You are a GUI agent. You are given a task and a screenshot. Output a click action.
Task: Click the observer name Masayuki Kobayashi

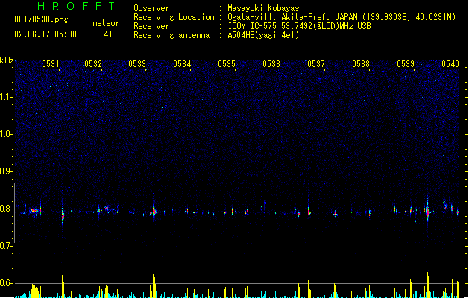268,8
